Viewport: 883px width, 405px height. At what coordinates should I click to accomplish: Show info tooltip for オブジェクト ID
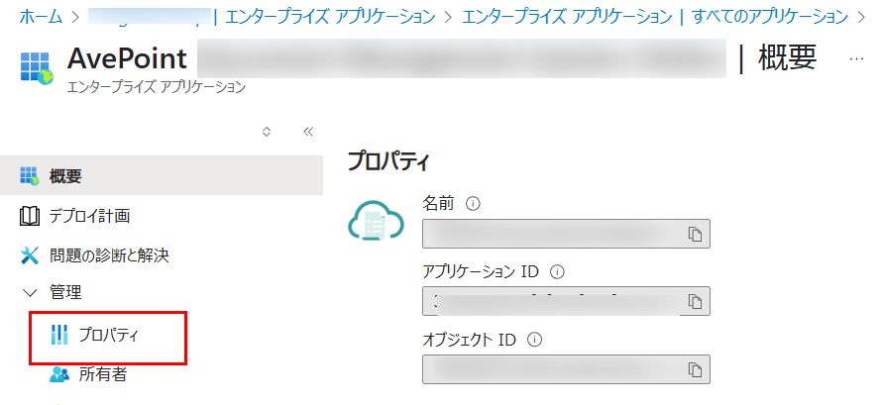[x=534, y=340]
